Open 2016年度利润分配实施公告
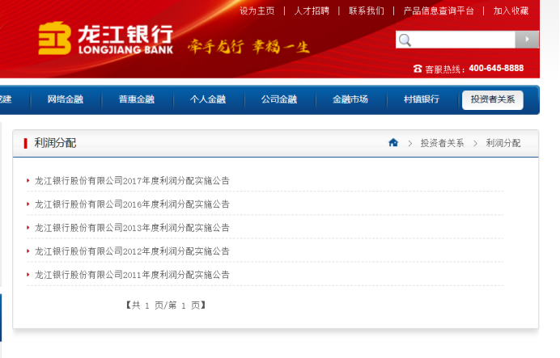Viewport: 560px width, 358px height. (132, 204)
